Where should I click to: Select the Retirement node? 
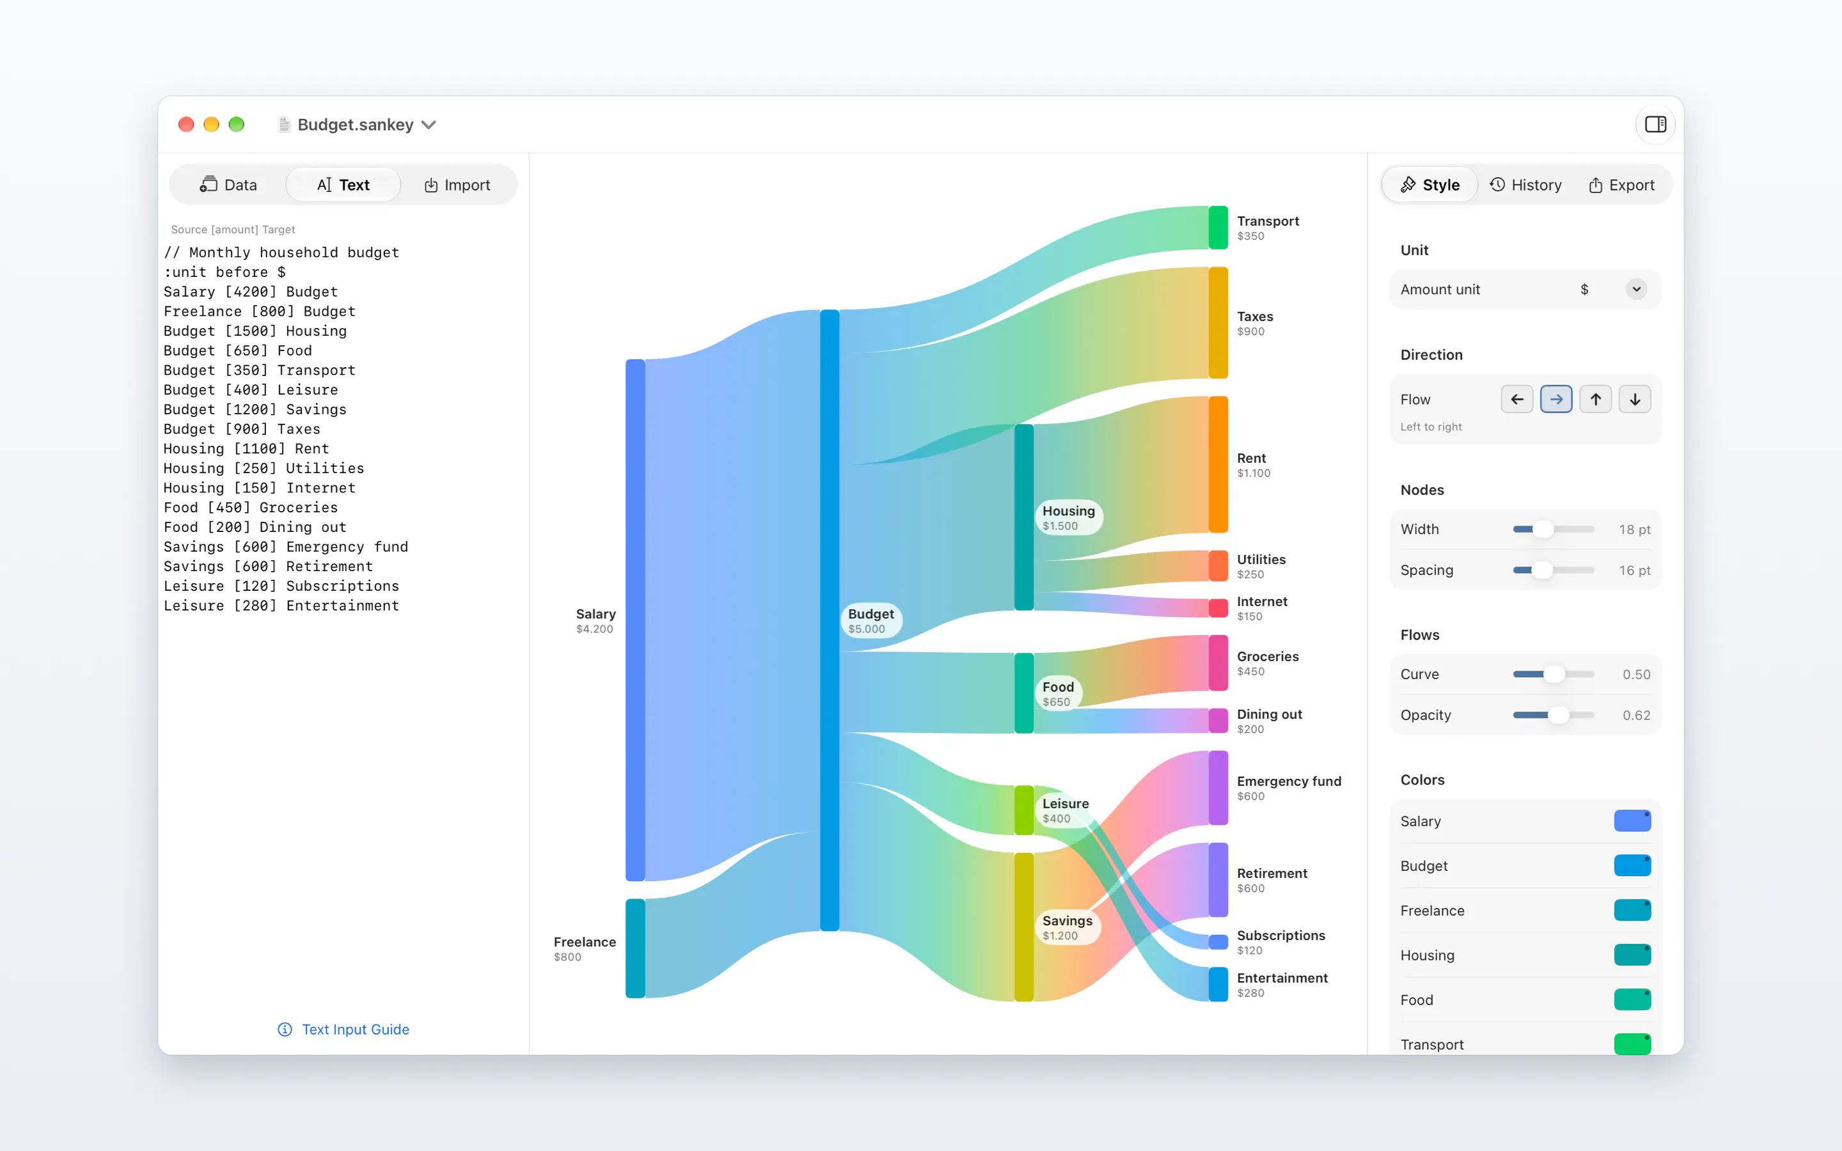(x=1218, y=880)
